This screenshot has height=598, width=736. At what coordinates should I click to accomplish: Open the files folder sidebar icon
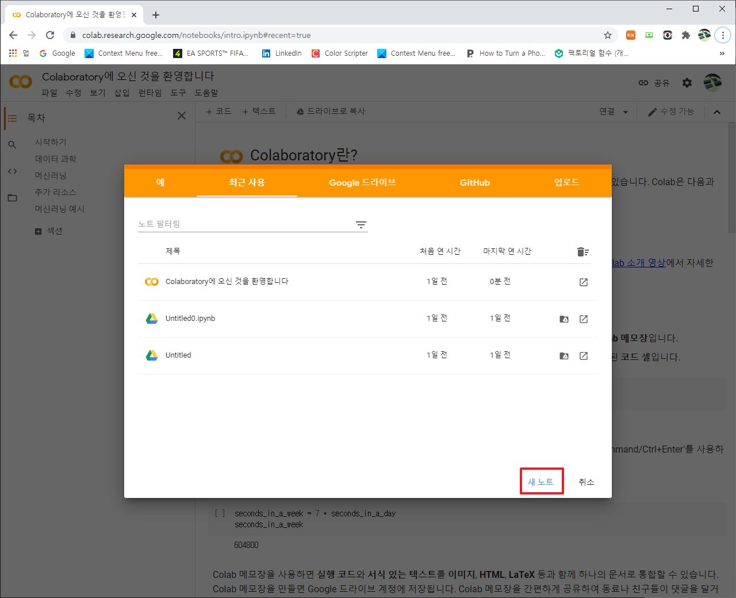(x=12, y=198)
